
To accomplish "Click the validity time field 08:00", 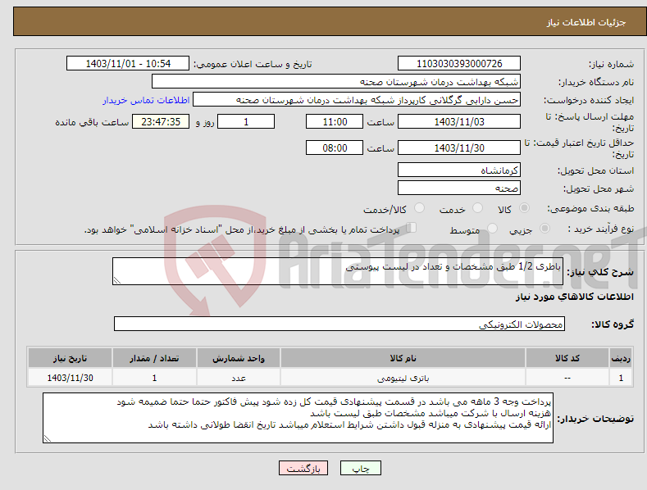I will [335, 147].
